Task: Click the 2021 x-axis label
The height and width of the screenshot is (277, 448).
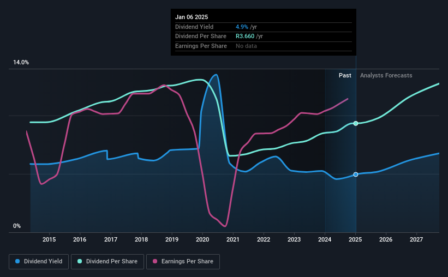Action: coord(233,239)
